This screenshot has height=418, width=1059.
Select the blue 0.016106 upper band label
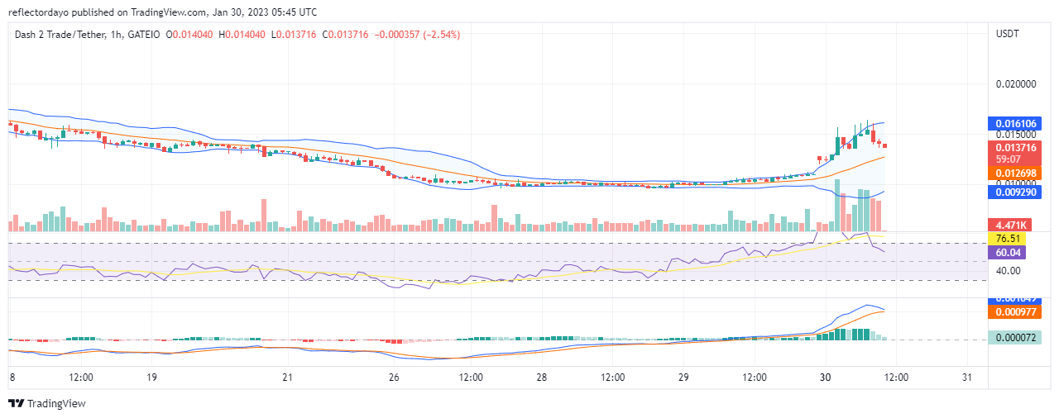1016,123
